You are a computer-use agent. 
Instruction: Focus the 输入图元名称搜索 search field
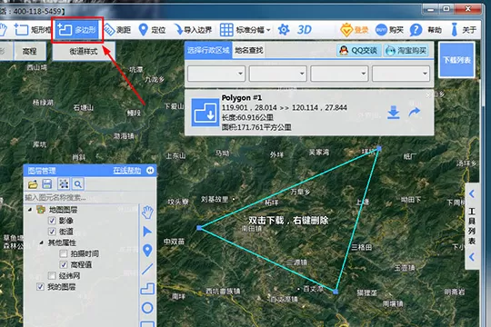pyautogui.click(x=82, y=197)
